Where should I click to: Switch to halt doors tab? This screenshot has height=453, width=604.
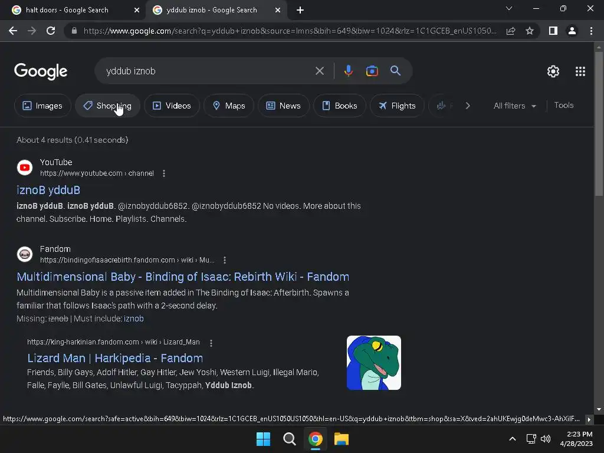point(71,10)
